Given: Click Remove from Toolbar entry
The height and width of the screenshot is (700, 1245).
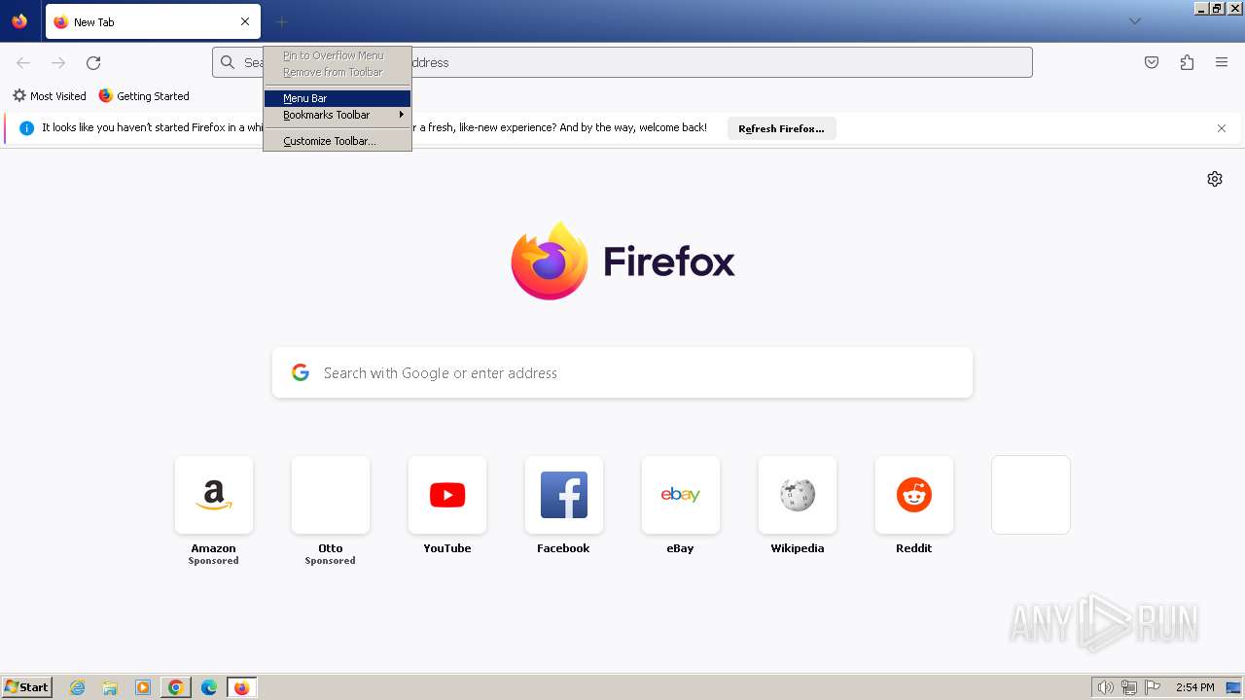Looking at the screenshot, I should point(338,72).
